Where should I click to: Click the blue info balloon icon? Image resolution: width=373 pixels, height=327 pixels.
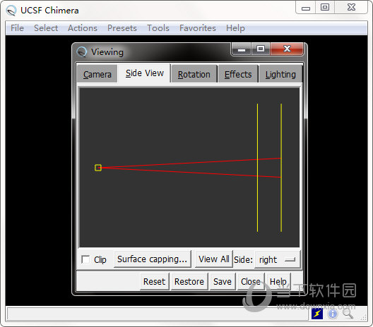click(x=333, y=314)
